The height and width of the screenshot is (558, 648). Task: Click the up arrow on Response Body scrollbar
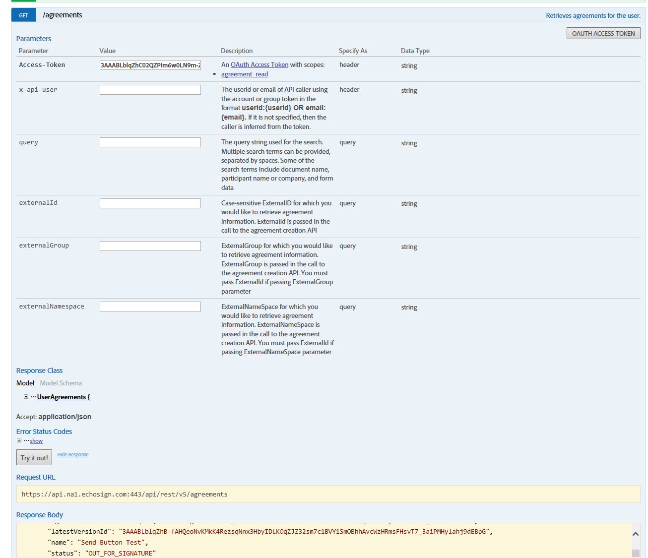(635, 534)
